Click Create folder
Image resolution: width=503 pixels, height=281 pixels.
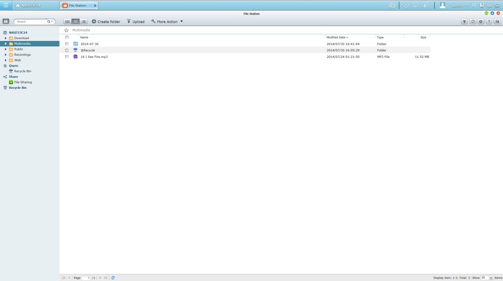[x=106, y=22]
